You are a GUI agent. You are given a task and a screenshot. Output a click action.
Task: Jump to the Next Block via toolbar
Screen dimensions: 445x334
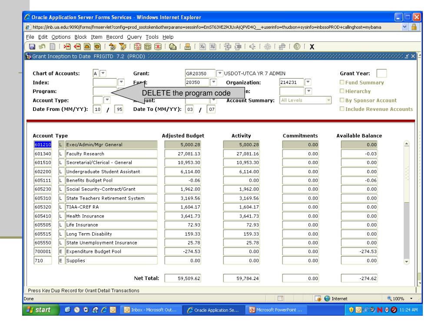123,47
